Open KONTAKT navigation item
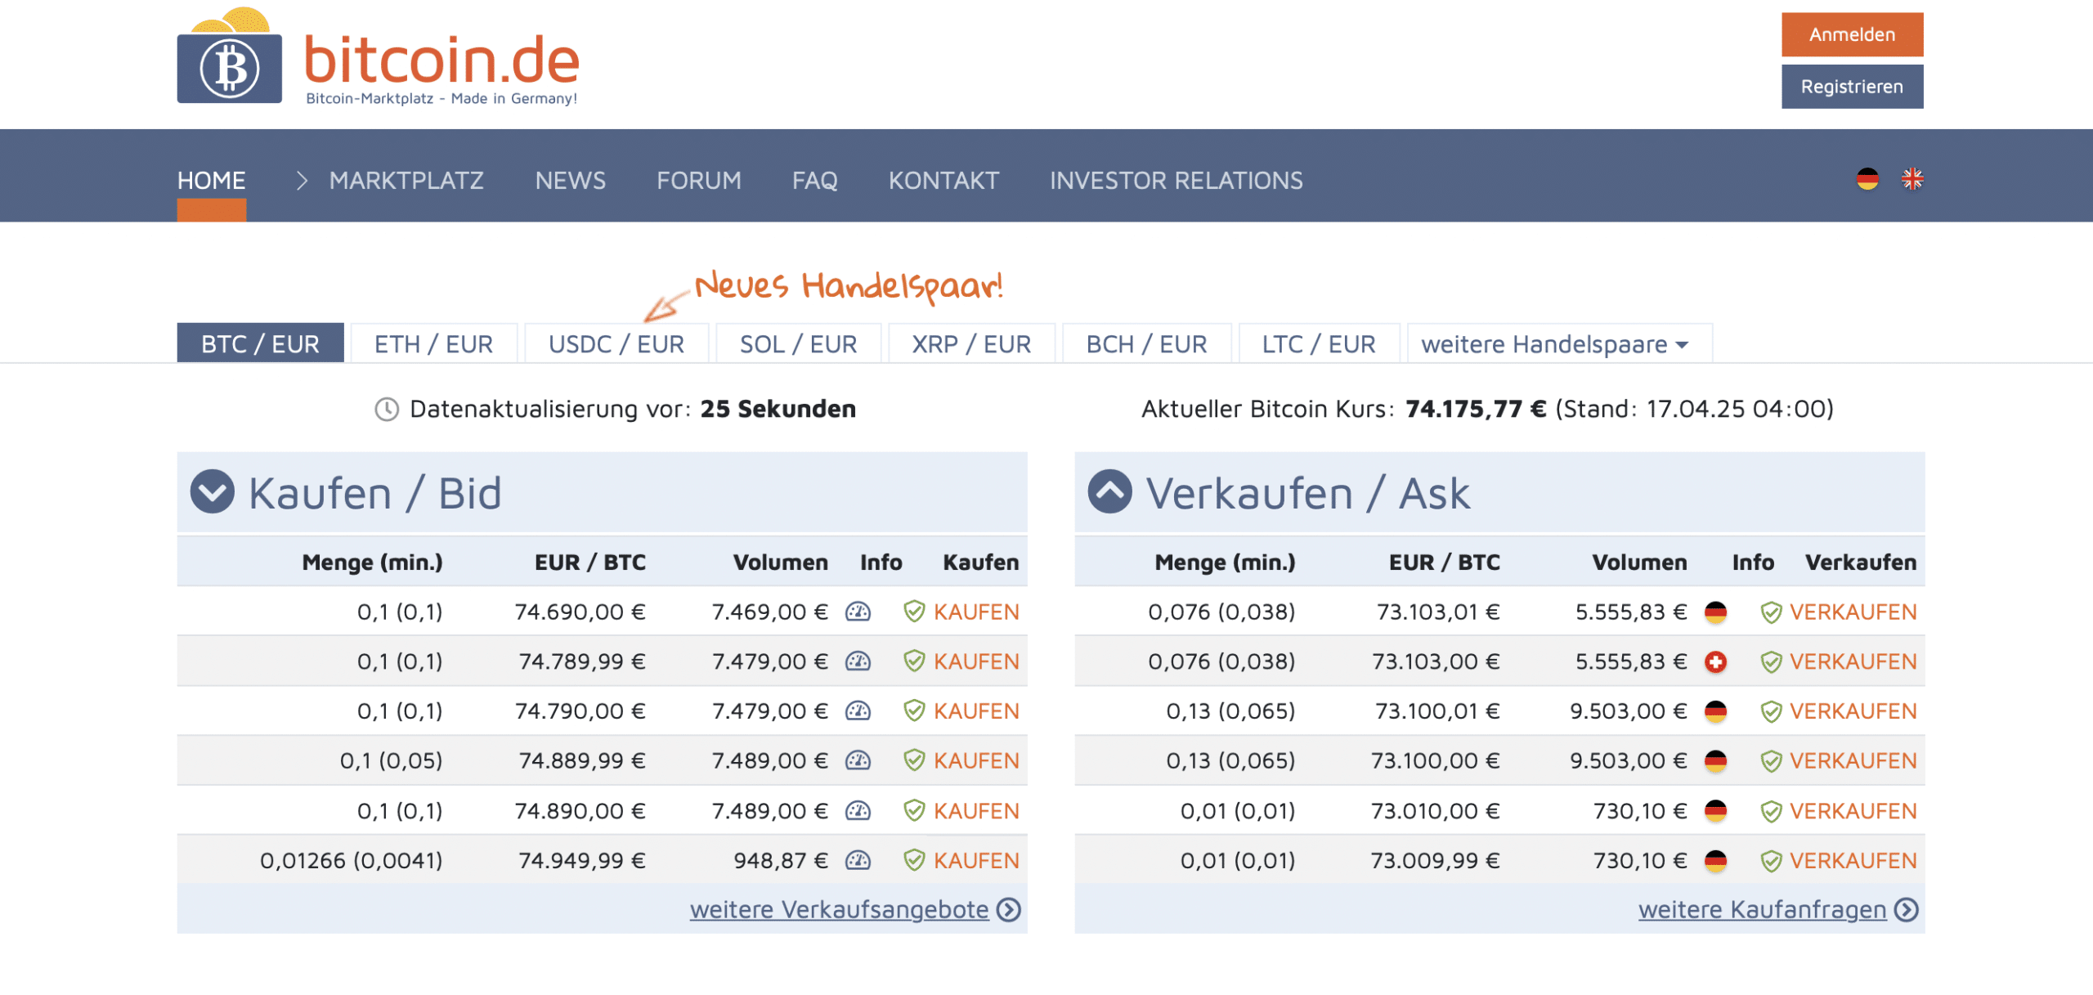Image resolution: width=2093 pixels, height=995 pixels. point(944,181)
